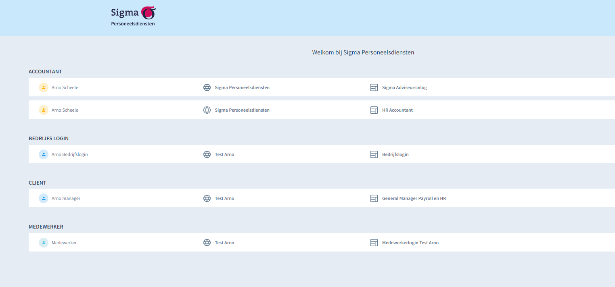
Task: Click the CLIENT section heading
Action: click(38, 183)
